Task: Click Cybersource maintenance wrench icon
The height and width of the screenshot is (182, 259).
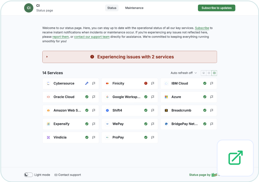Action: pos(87,83)
